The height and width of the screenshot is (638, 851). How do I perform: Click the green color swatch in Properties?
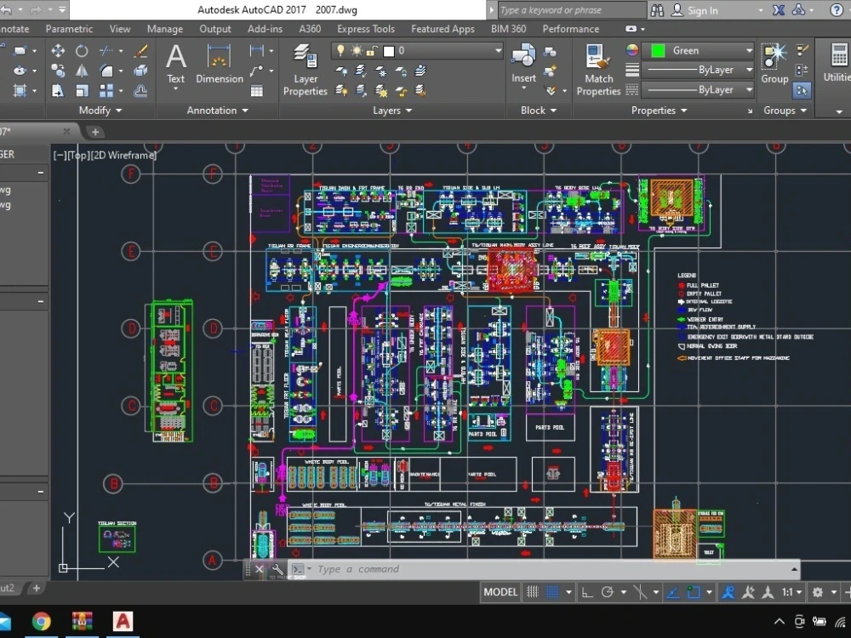click(658, 50)
